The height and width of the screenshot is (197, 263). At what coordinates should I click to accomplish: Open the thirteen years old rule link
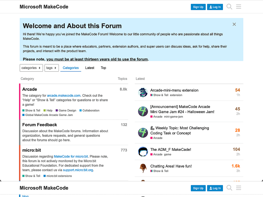tap(97, 59)
